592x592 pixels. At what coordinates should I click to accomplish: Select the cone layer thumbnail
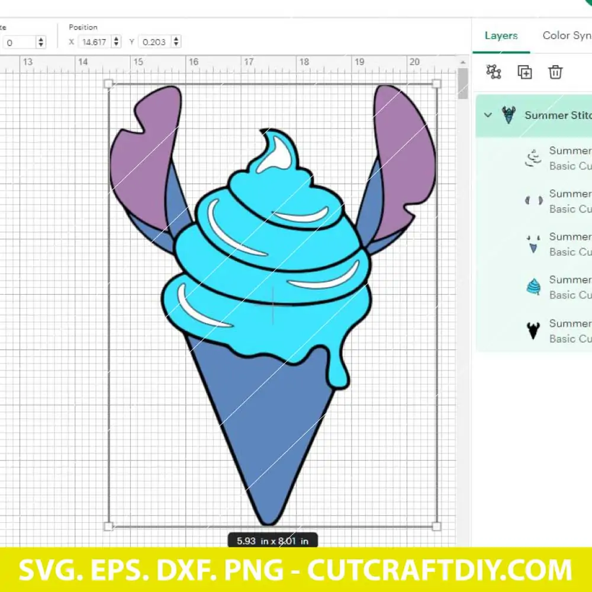coord(533,244)
